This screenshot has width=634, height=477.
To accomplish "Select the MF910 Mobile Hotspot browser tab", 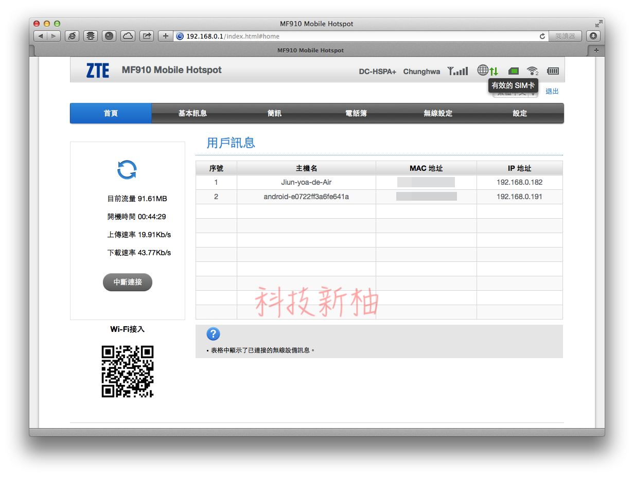I will (x=310, y=50).
